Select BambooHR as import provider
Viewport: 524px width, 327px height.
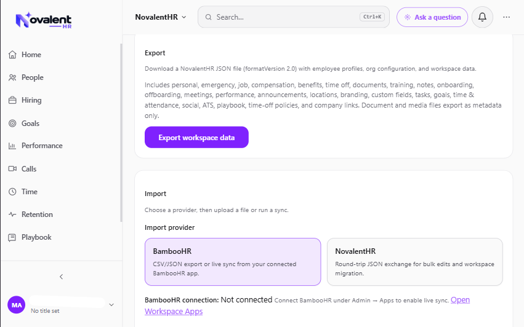pos(233,262)
